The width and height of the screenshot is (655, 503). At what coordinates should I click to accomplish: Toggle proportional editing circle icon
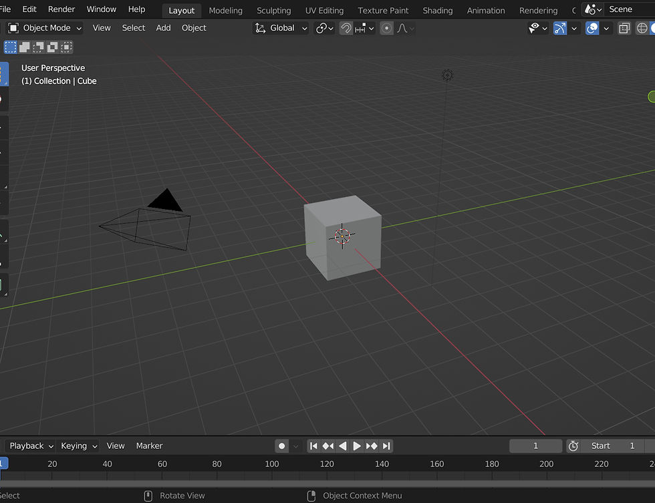tap(387, 28)
